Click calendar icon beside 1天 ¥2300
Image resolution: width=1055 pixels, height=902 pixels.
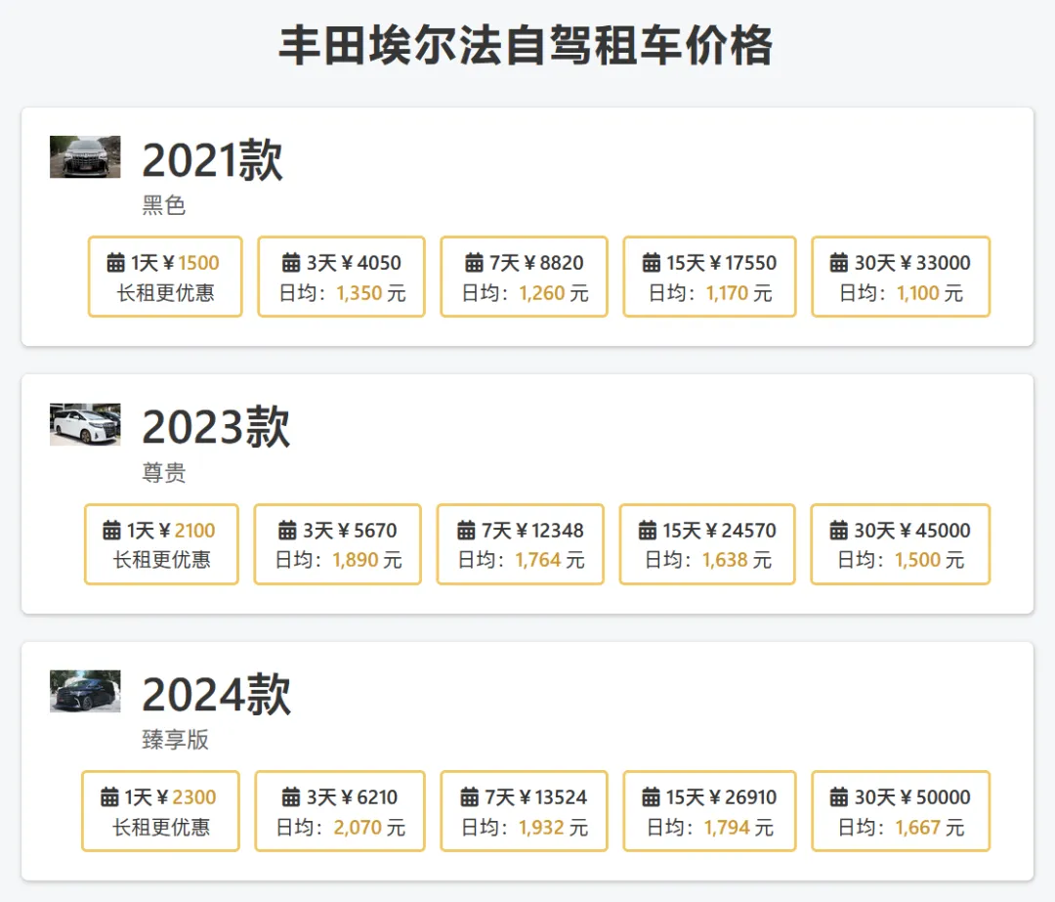click(x=109, y=797)
